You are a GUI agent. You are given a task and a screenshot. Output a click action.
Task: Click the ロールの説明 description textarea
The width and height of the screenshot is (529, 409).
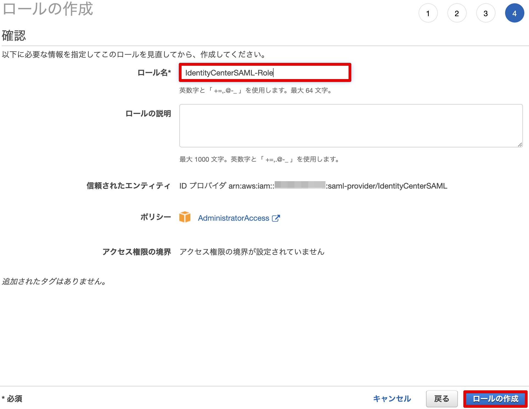350,126
